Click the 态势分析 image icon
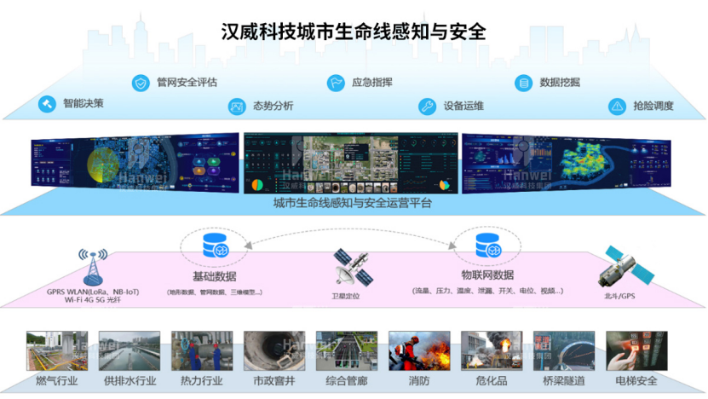Viewport: 708px width, 399px height. (x=237, y=107)
